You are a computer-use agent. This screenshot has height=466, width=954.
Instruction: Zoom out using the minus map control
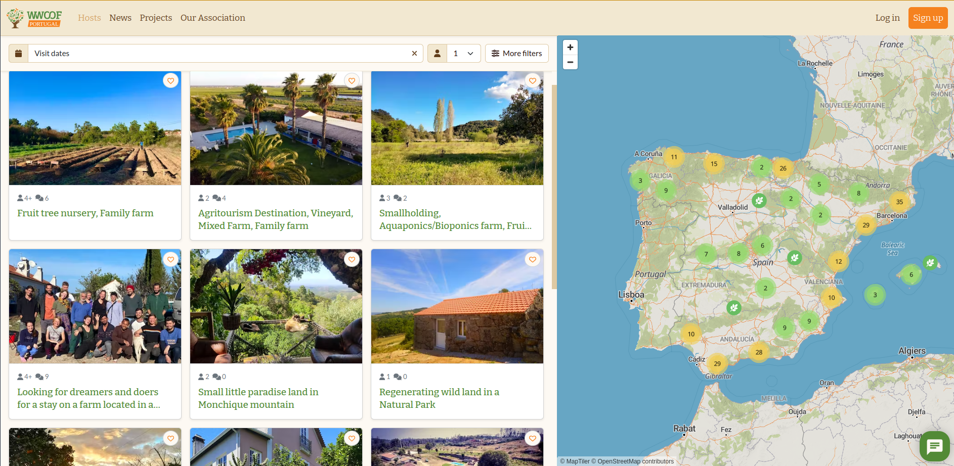click(570, 62)
